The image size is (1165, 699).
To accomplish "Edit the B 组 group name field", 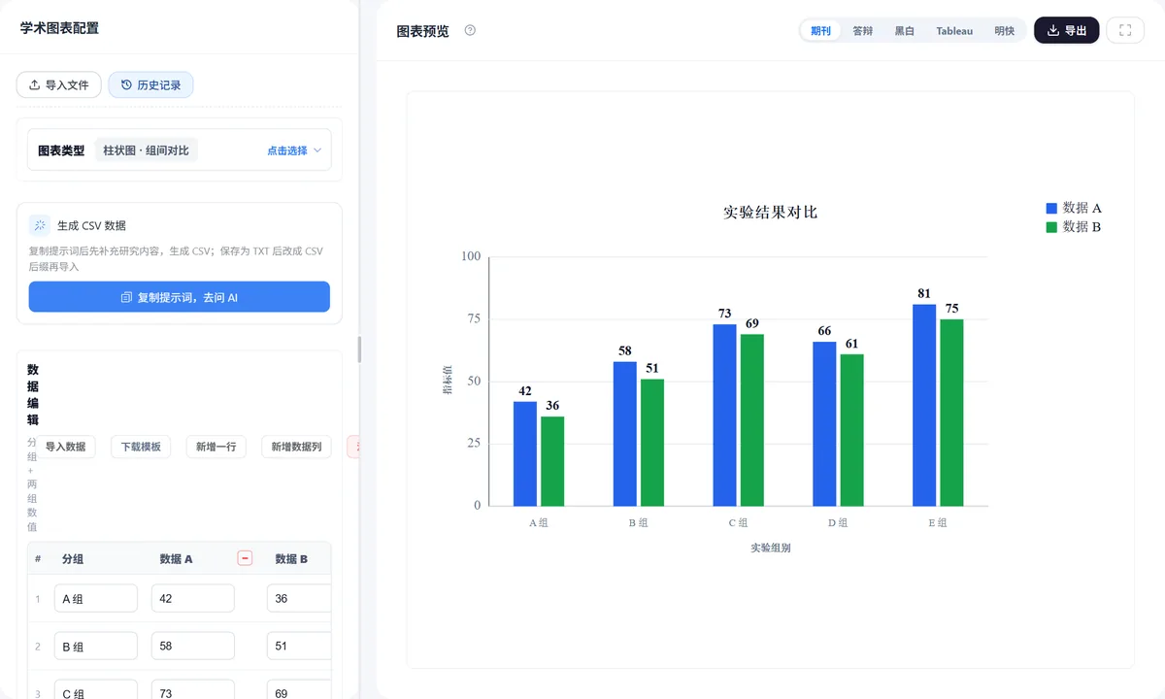I will 96,646.
